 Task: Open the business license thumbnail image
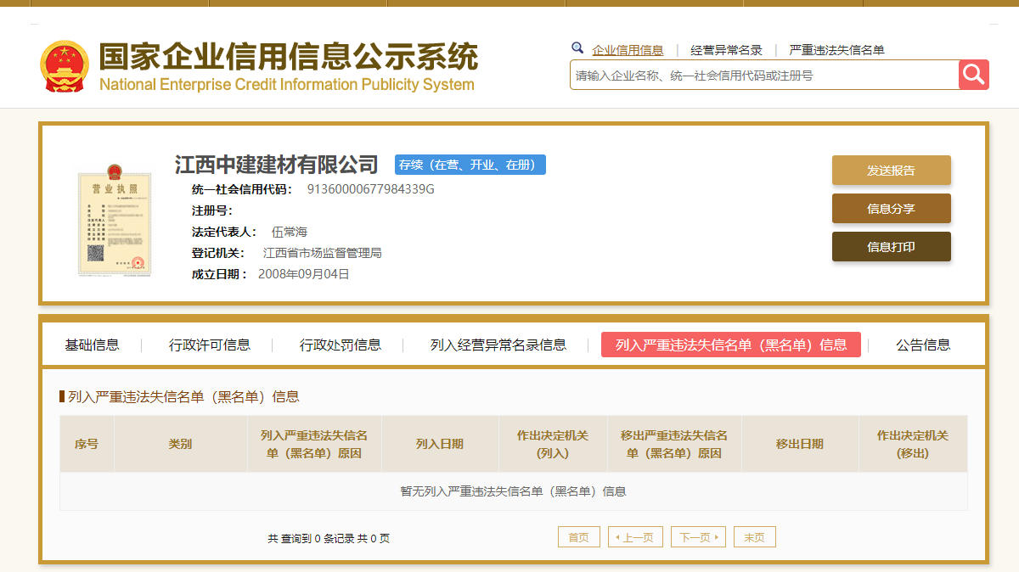click(114, 221)
